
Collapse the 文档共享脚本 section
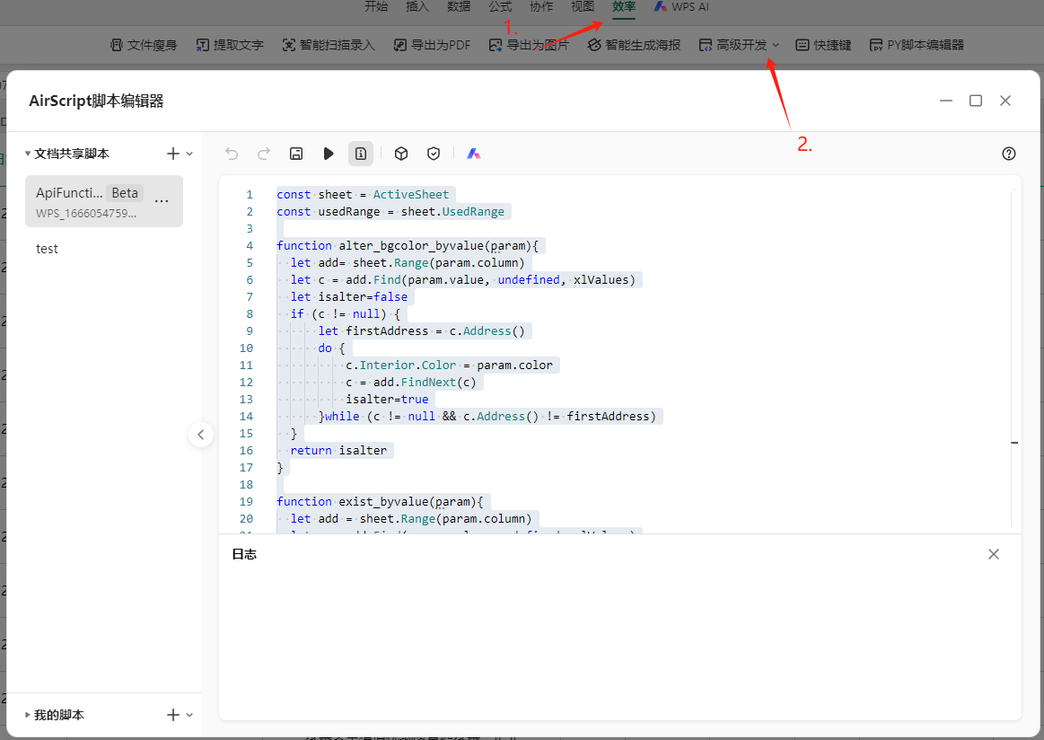click(28, 154)
